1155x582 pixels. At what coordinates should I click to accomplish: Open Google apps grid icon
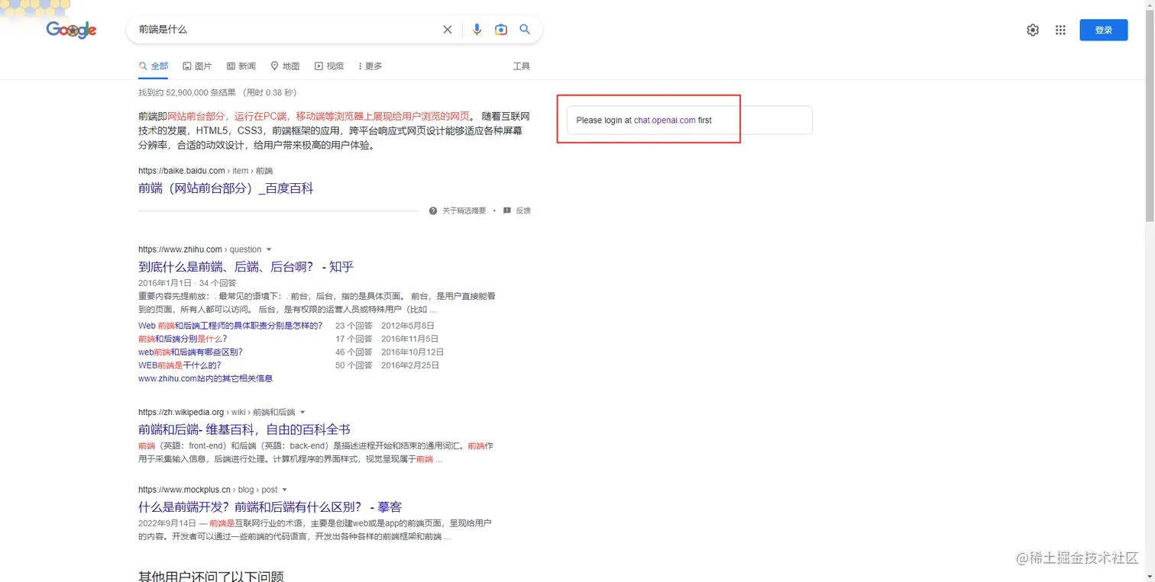click(1060, 30)
